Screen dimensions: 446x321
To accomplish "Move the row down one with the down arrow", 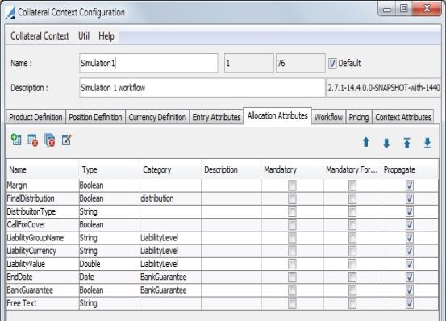I will coord(386,143).
